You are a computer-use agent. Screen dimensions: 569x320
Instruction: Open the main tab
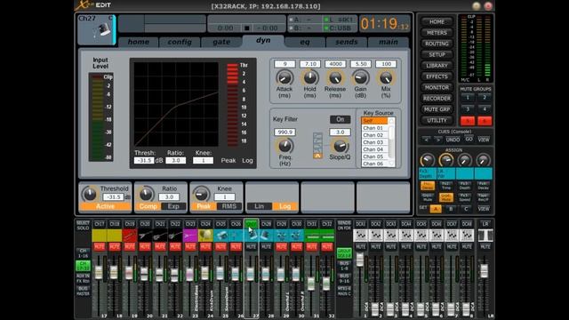coord(389,42)
